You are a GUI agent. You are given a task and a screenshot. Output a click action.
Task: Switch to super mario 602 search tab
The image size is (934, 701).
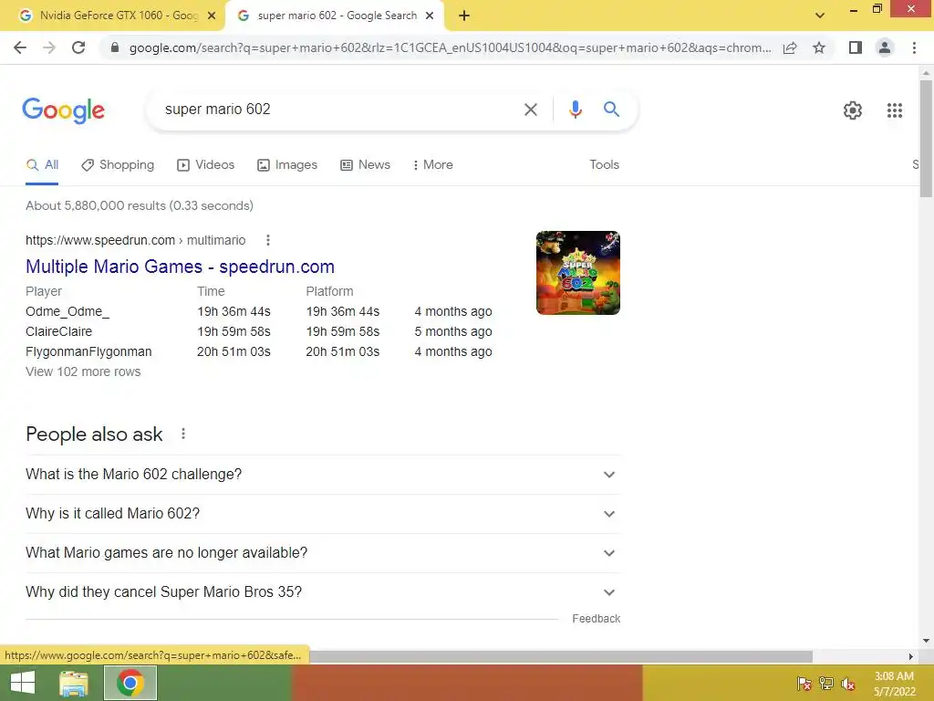334,16
